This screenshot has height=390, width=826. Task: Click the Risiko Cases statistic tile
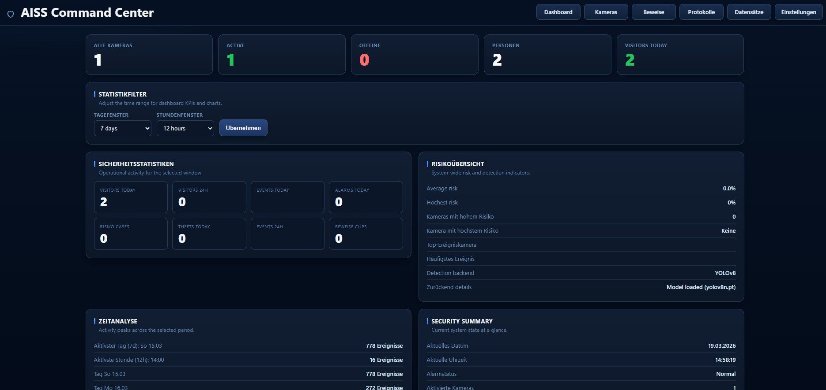coord(131,234)
